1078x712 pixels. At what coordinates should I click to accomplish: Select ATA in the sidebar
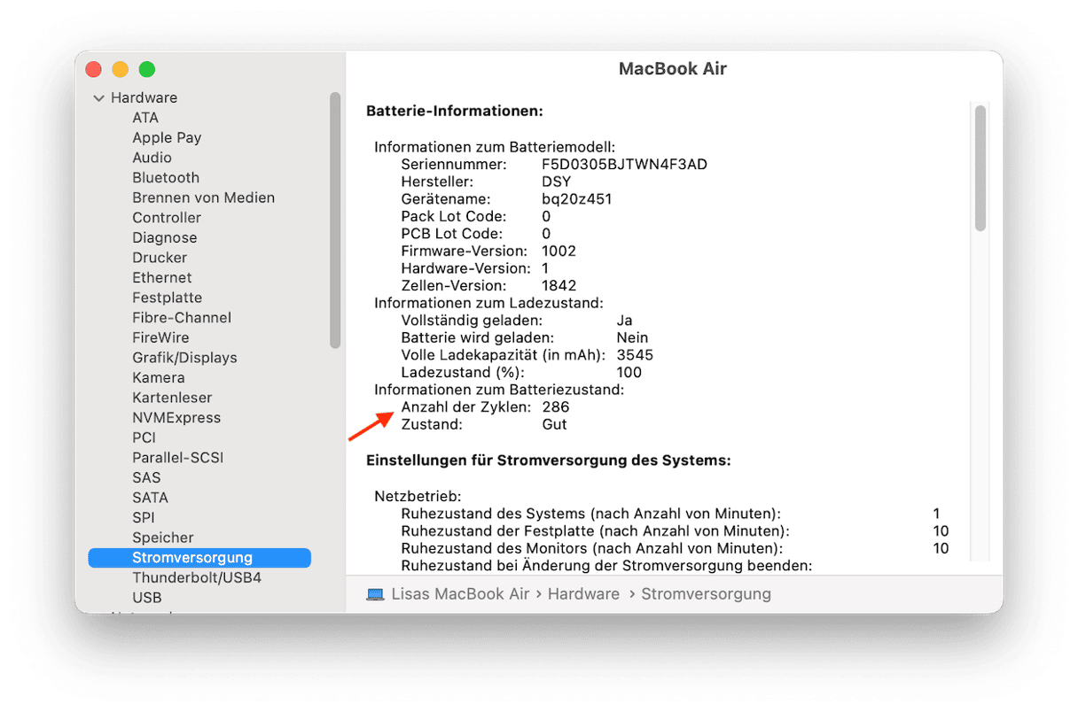point(145,118)
